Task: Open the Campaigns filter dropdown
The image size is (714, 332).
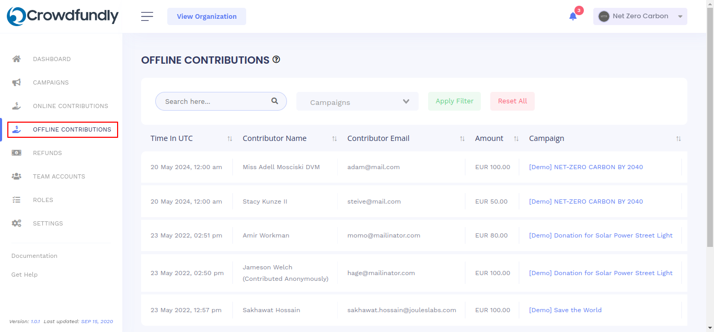Action: point(358,102)
